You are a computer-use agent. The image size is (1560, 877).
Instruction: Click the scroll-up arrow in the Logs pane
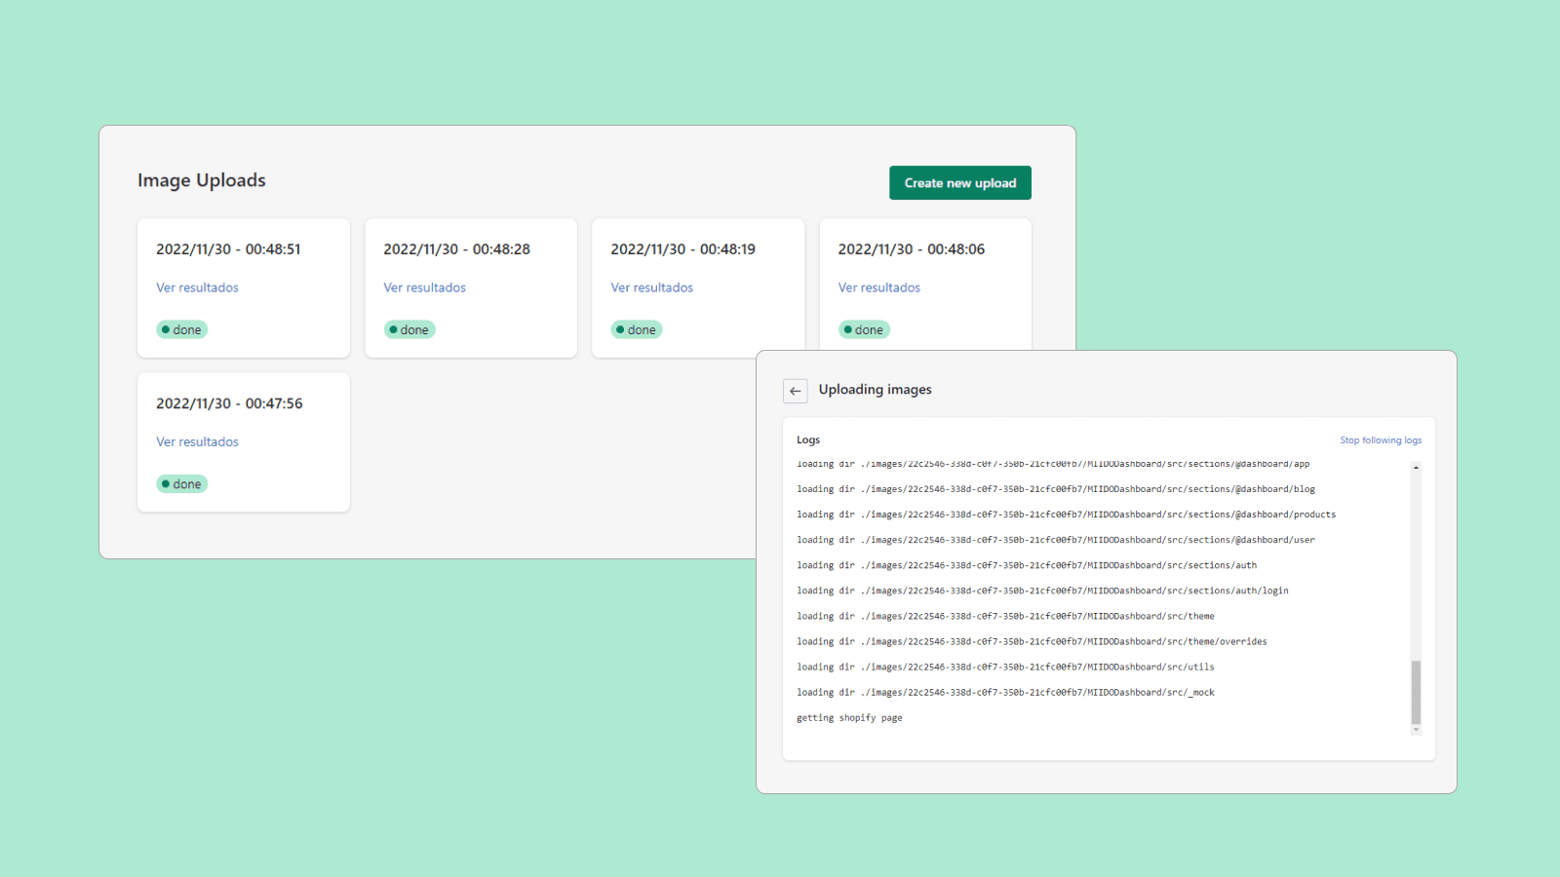1417,468
